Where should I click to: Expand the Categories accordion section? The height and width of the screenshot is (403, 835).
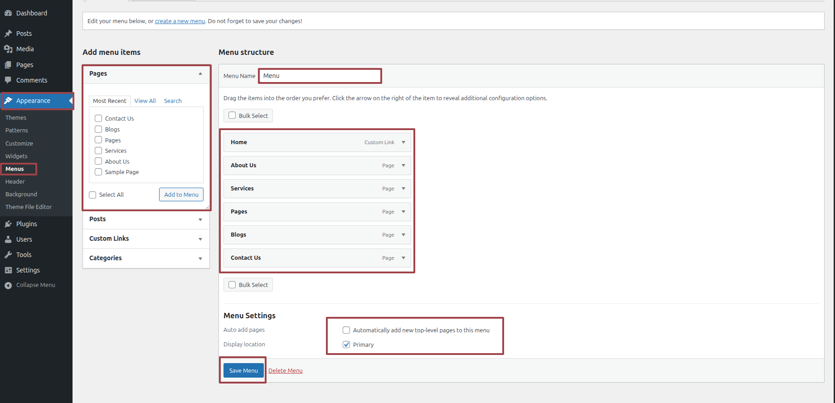point(200,258)
